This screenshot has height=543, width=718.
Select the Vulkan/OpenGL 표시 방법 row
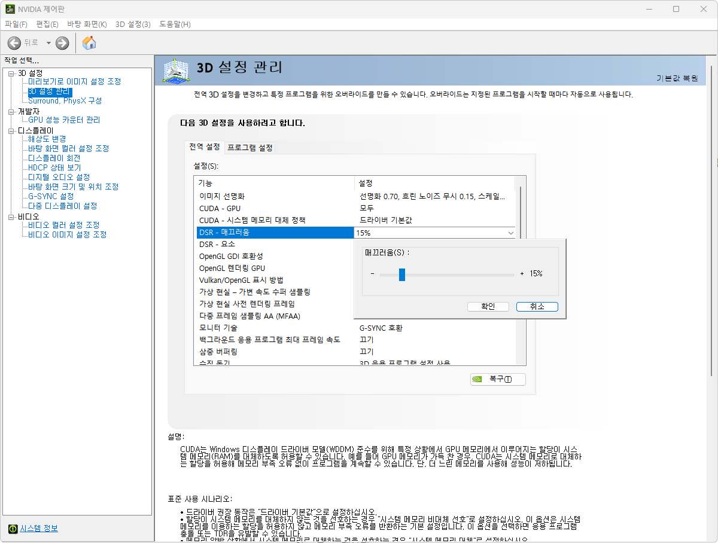coord(275,280)
